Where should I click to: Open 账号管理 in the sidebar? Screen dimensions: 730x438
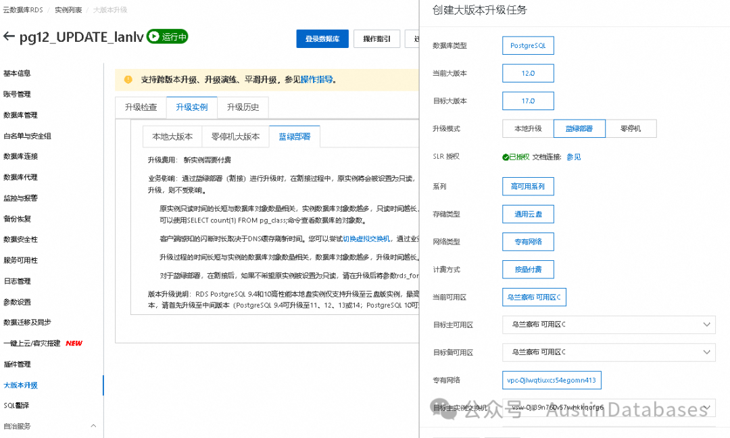17,94
